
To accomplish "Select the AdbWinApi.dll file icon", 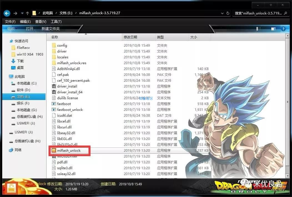I will tap(54, 69).
